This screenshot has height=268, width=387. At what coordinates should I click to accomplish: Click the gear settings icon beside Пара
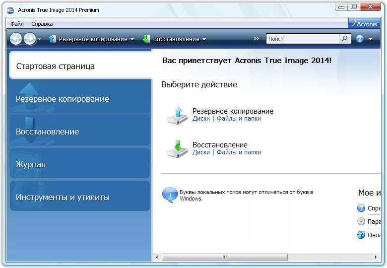[x=361, y=221]
